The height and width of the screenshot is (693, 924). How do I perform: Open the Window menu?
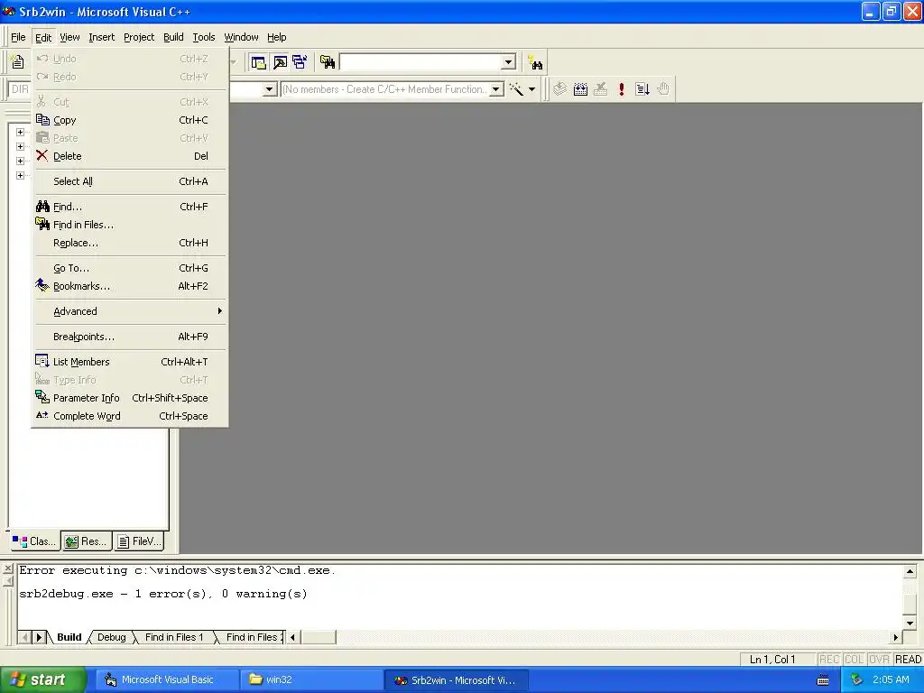tap(241, 37)
